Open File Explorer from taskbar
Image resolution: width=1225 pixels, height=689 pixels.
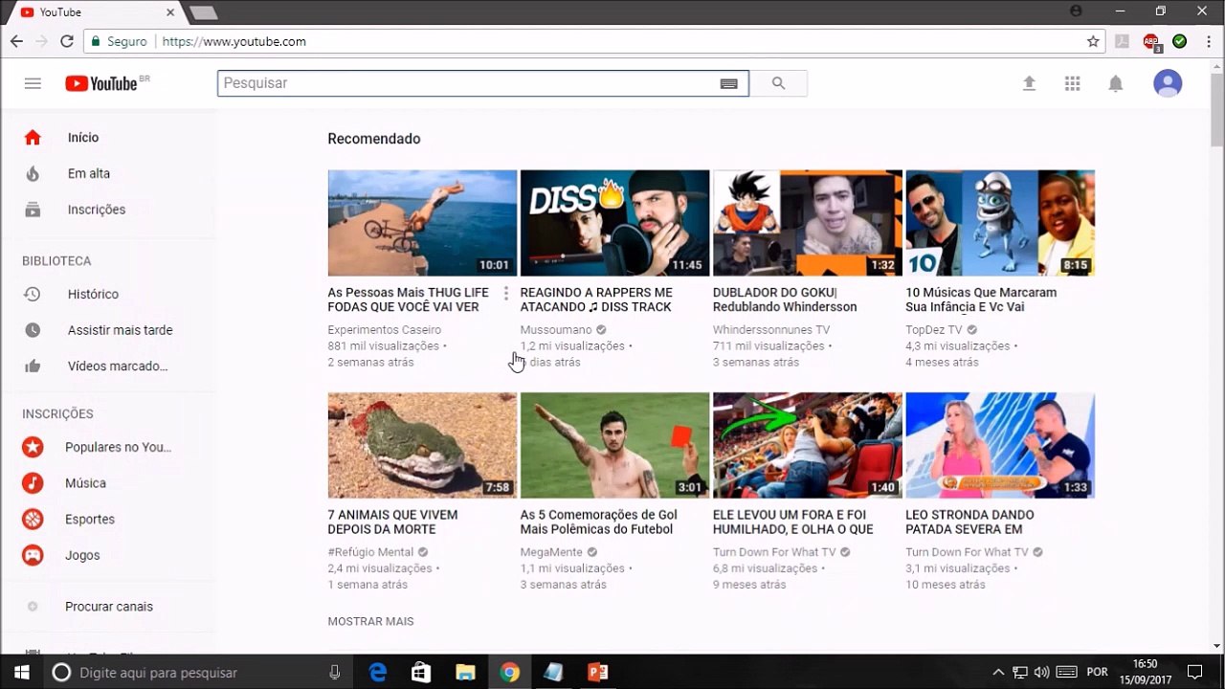click(x=465, y=672)
